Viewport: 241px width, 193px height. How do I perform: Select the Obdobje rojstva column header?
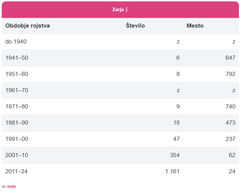click(x=27, y=26)
